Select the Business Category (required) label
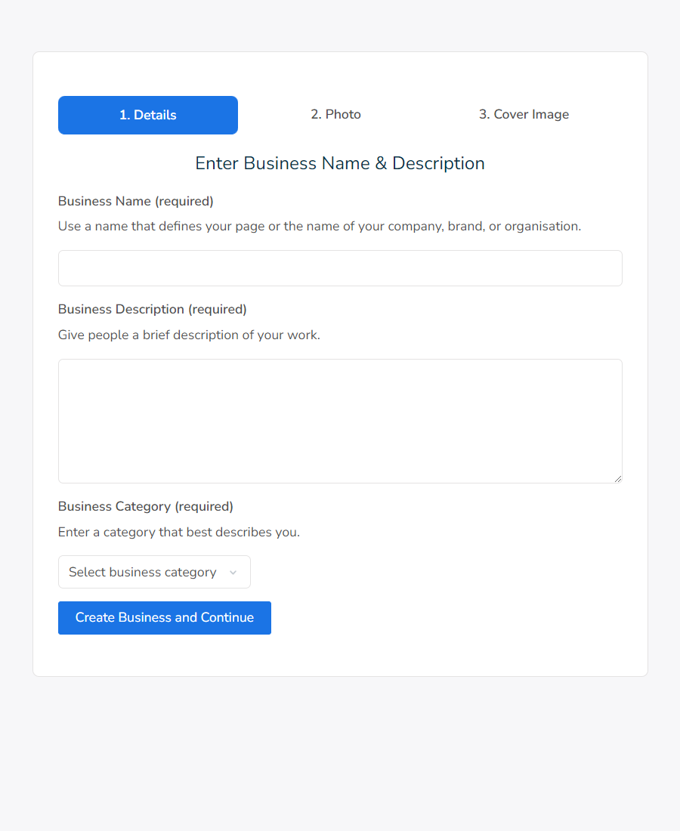The width and height of the screenshot is (680, 831). coord(146,506)
